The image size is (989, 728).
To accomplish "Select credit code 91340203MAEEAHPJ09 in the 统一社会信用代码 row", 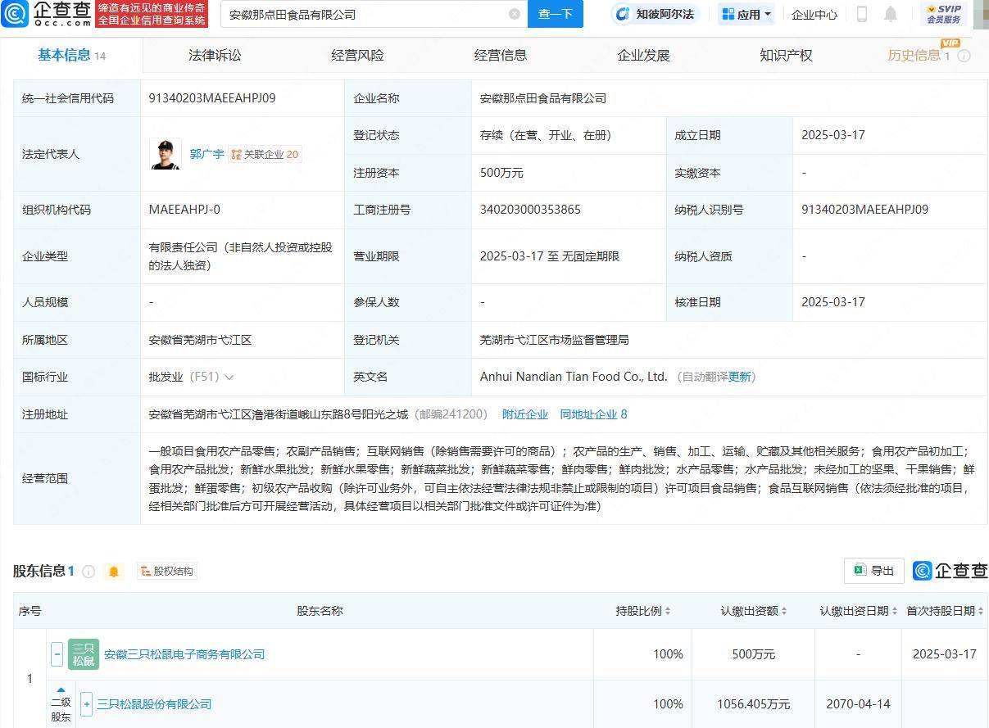I will click(x=212, y=98).
